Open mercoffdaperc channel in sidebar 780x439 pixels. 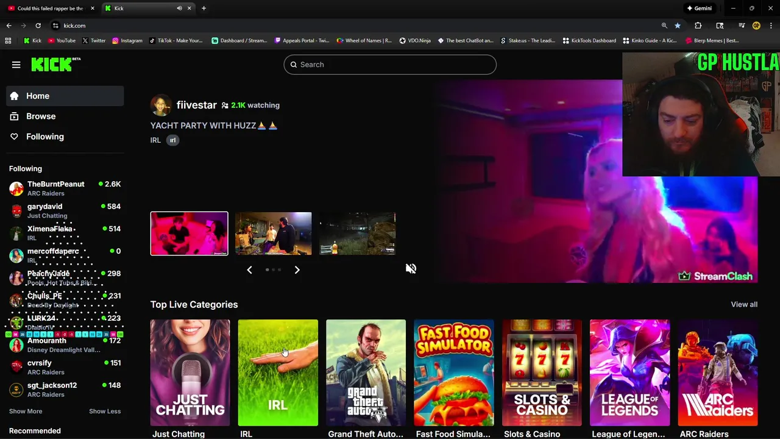[65, 255]
